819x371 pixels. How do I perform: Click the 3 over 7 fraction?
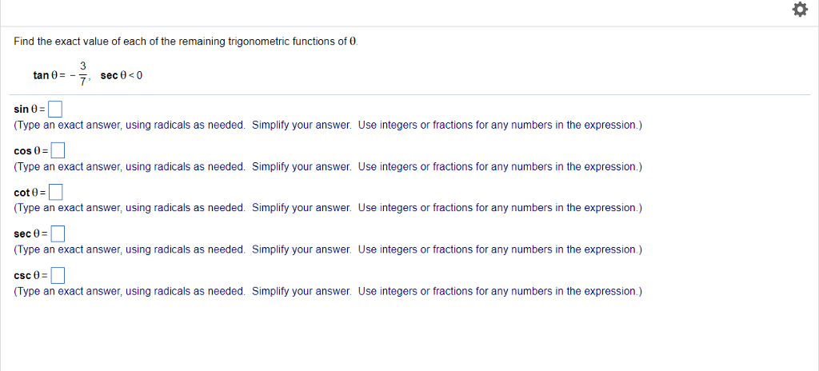(x=83, y=74)
